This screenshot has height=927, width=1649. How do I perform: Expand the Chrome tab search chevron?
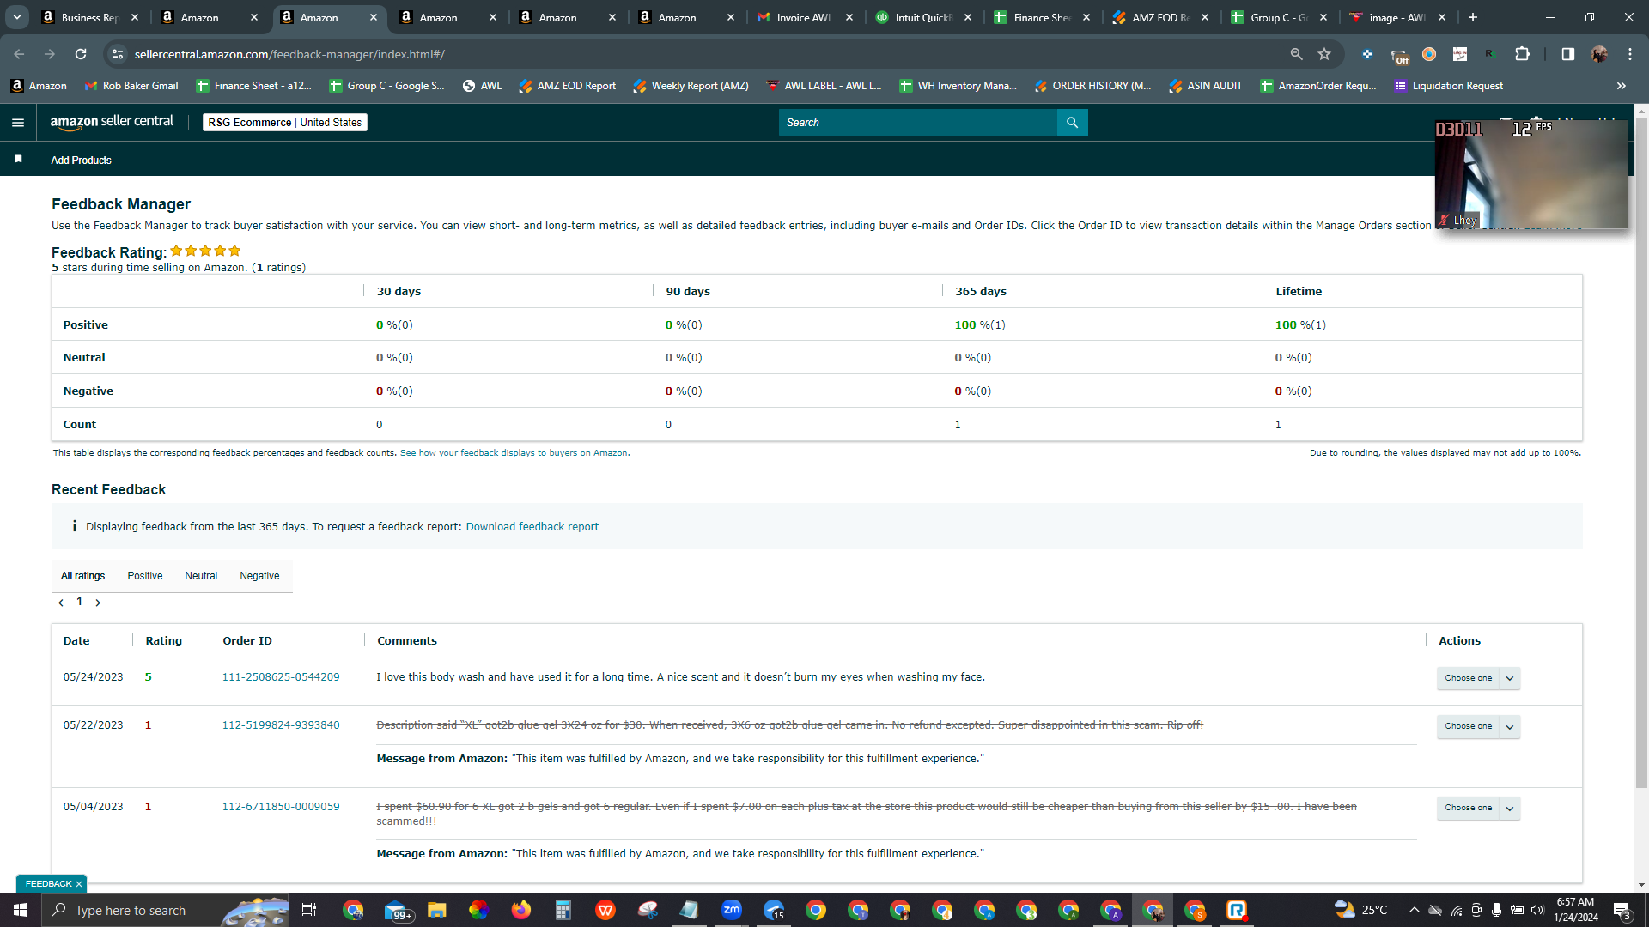coord(17,17)
